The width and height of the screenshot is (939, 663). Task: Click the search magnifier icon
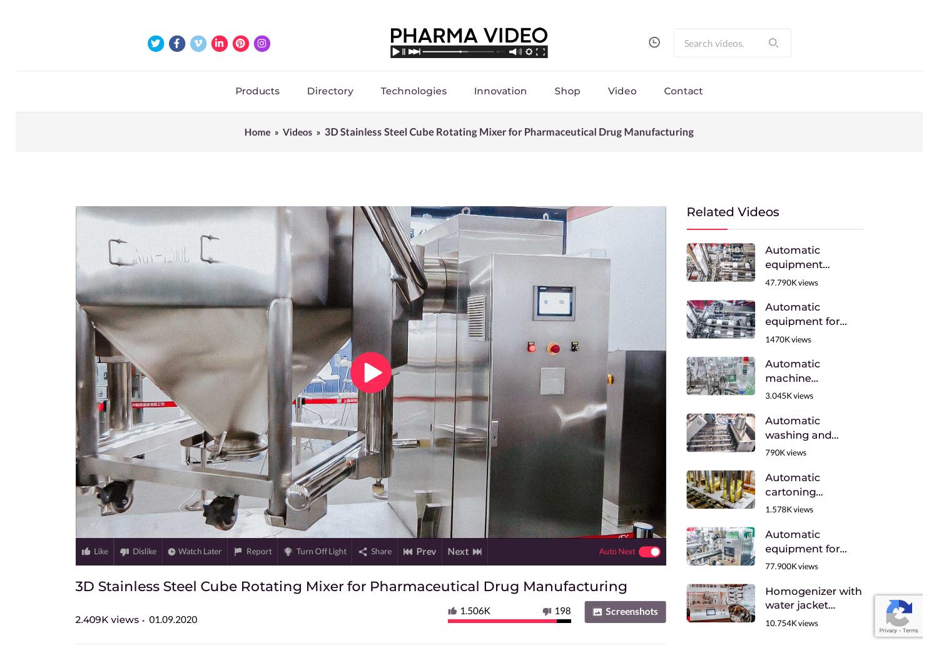(x=773, y=43)
